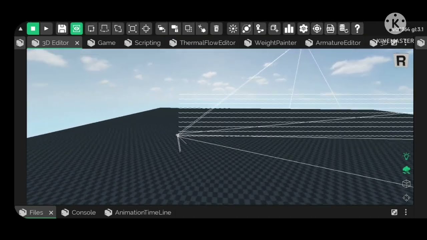Viewport: 427px width, 240px height.
Task: Click the lock object icon
Action: [175, 29]
